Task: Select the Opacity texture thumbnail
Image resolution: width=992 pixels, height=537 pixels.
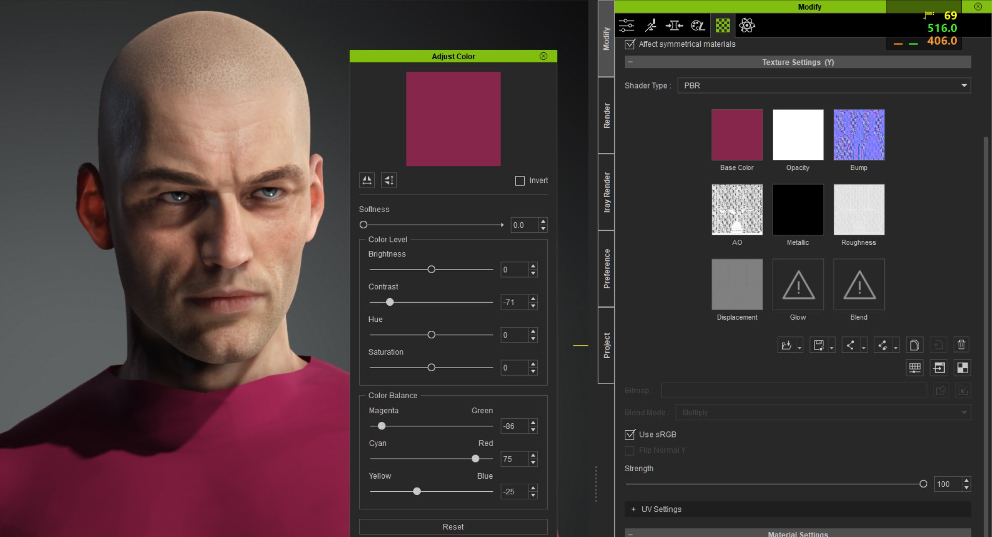Action: tap(798, 135)
